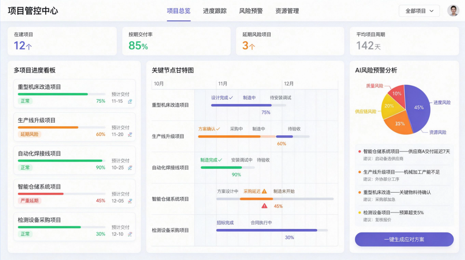Click the 严重延期 status tag
The image size is (465, 260).
(30, 201)
